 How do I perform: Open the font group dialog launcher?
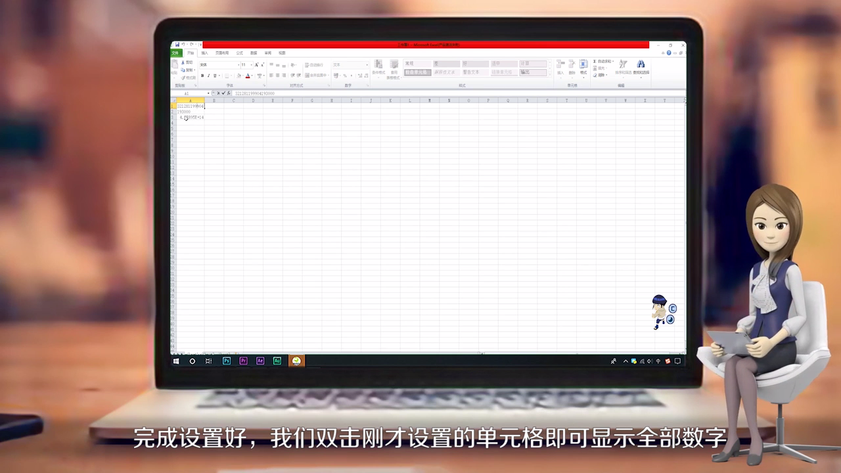pos(264,85)
